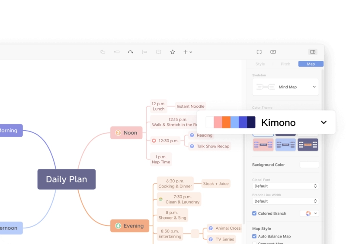This screenshot has height=244, width=346.
Task: Select the Map tab
Action: click(311, 64)
